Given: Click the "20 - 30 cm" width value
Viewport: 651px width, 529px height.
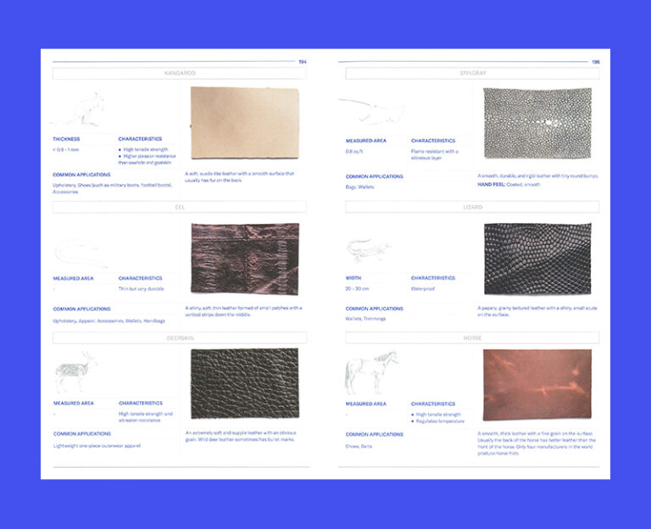Looking at the screenshot, I should (357, 288).
